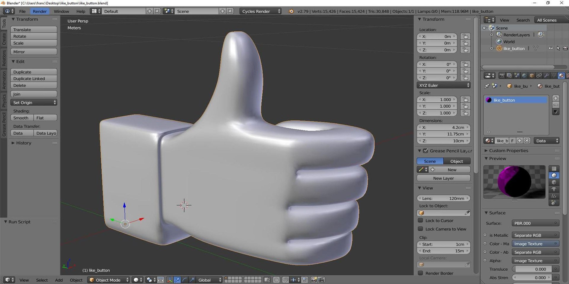This screenshot has width=569, height=284.
Task: Open the Object properties tab cube icon
Action: coord(532,76)
